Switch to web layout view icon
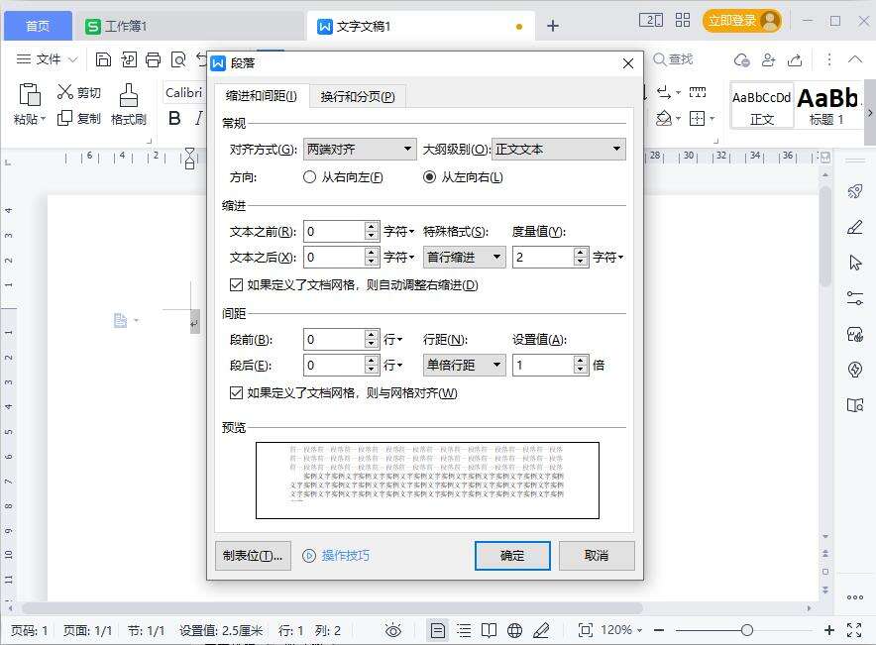Screen dimensions: 876x645 pyautogui.click(x=514, y=629)
